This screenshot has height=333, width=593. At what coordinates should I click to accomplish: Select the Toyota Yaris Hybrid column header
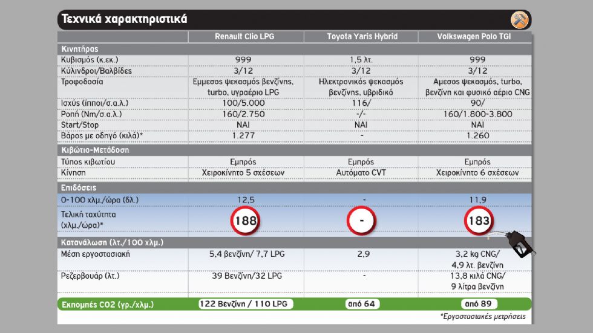tap(362, 37)
